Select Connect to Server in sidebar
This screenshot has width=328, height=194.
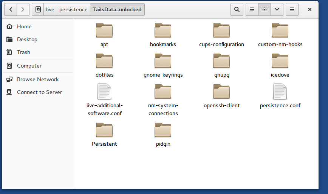coord(37,92)
